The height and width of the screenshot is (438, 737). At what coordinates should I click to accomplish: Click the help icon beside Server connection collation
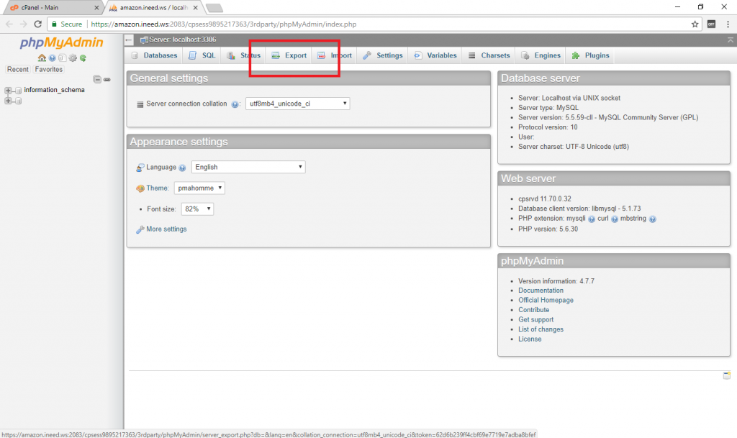(236, 103)
